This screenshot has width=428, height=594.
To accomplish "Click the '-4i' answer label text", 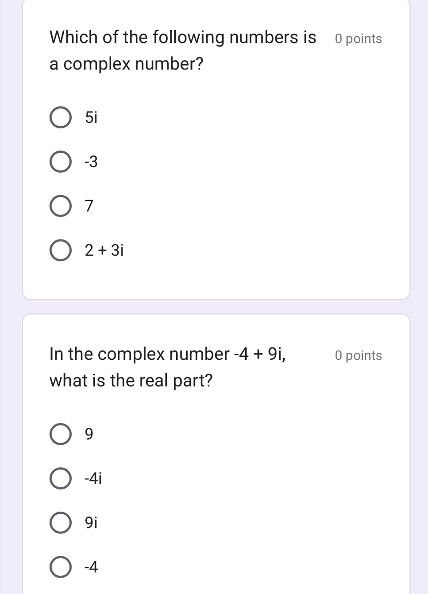I will pyautogui.click(x=93, y=478).
